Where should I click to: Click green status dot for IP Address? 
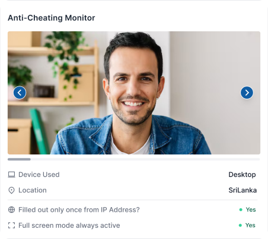241,209
